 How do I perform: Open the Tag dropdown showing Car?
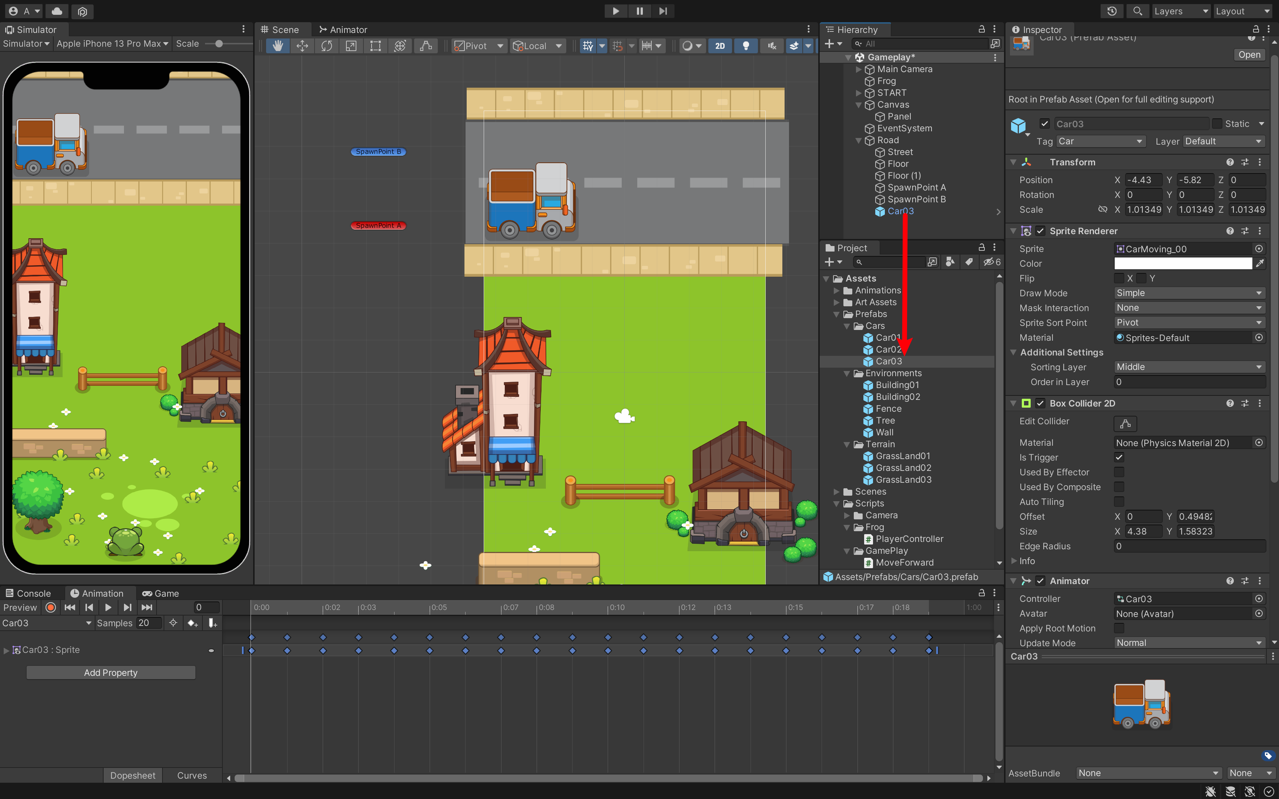[1100, 141]
